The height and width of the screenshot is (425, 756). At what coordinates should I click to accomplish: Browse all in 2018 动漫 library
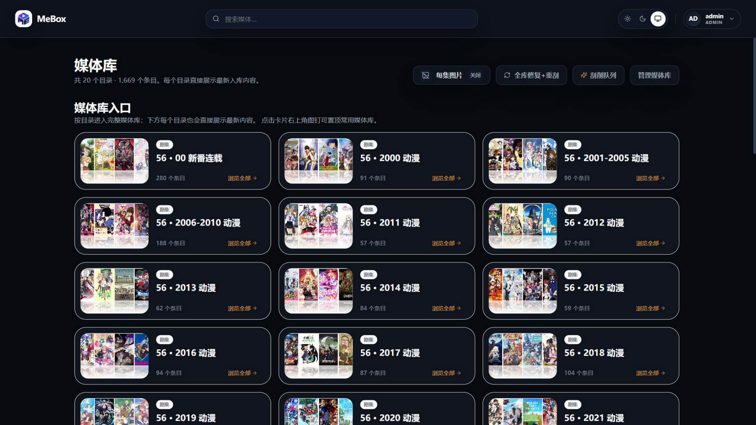pos(651,373)
